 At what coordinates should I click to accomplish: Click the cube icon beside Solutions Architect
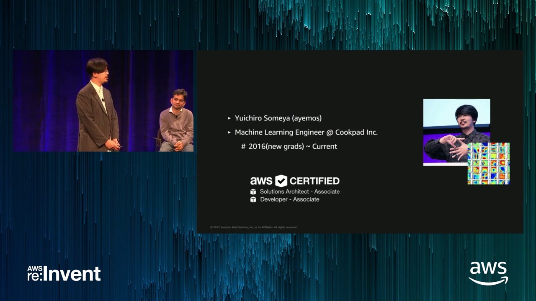pos(253,192)
